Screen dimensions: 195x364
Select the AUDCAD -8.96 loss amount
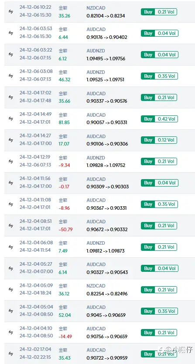point(64,208)
